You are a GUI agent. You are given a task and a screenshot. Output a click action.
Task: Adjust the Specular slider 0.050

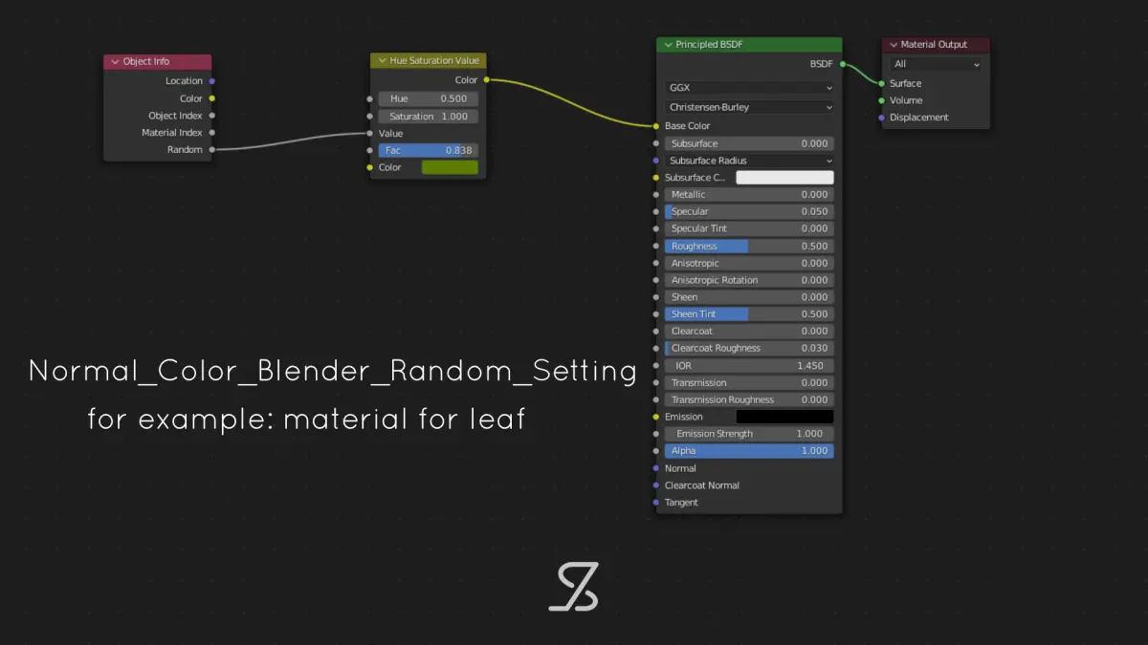pos(749,212)
